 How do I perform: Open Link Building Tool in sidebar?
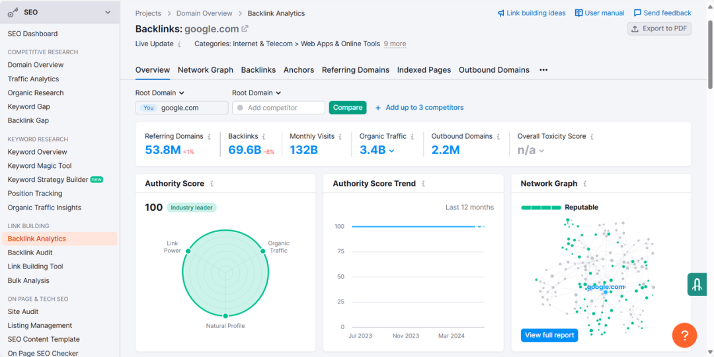36,266
